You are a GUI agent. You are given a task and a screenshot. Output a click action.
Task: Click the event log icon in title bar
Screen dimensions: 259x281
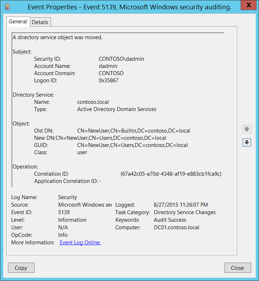point(8,7)
